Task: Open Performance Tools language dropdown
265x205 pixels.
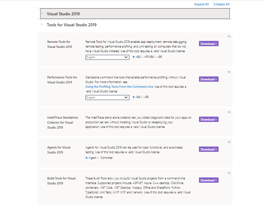Action: coord(107,97)
